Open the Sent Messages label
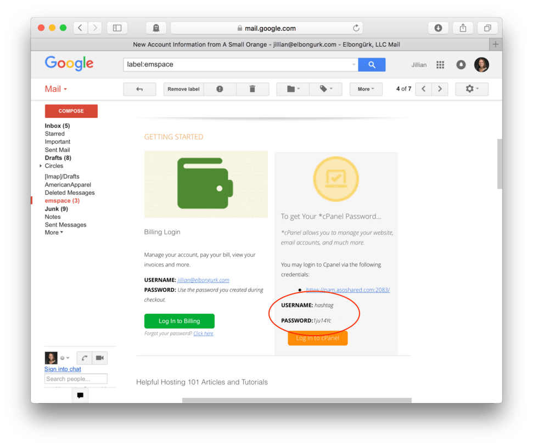The width and height of the screenshot is (533, 447). pyautogui.click(x=66, y=225)
